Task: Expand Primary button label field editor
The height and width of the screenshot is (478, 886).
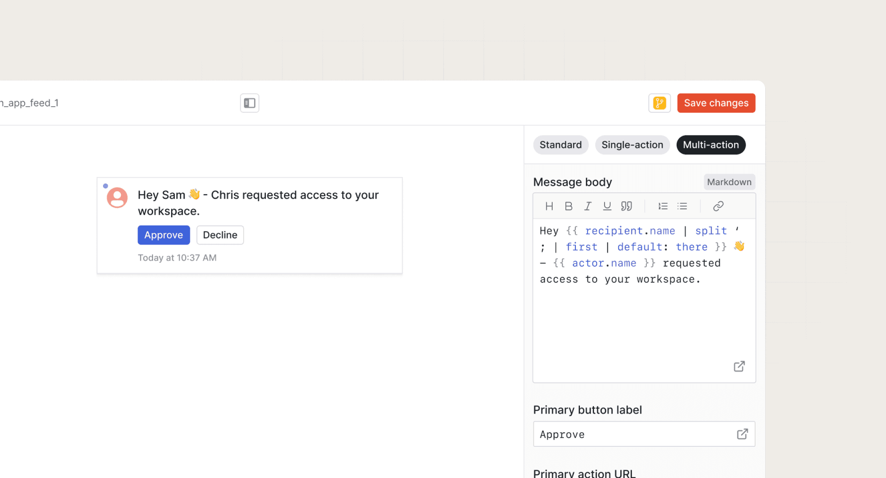Action: coord(743,434)
